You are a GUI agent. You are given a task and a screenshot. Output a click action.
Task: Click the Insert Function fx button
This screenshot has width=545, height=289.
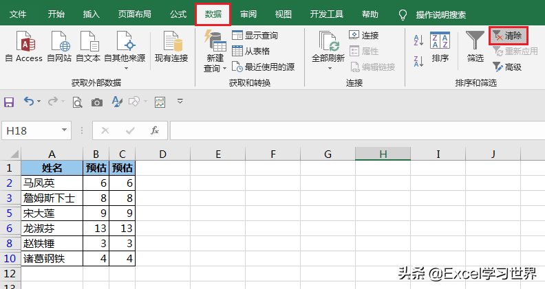pos(155,130)
